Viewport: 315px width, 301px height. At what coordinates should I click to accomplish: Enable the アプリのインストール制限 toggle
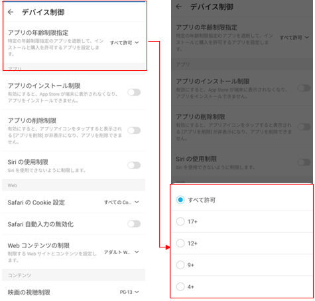[134, 93]
